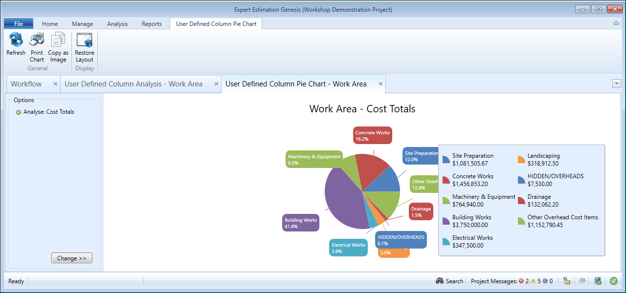Close the User Defined Column Analysis tab
This screenshot has height=293, width=626.
[216, 84]
